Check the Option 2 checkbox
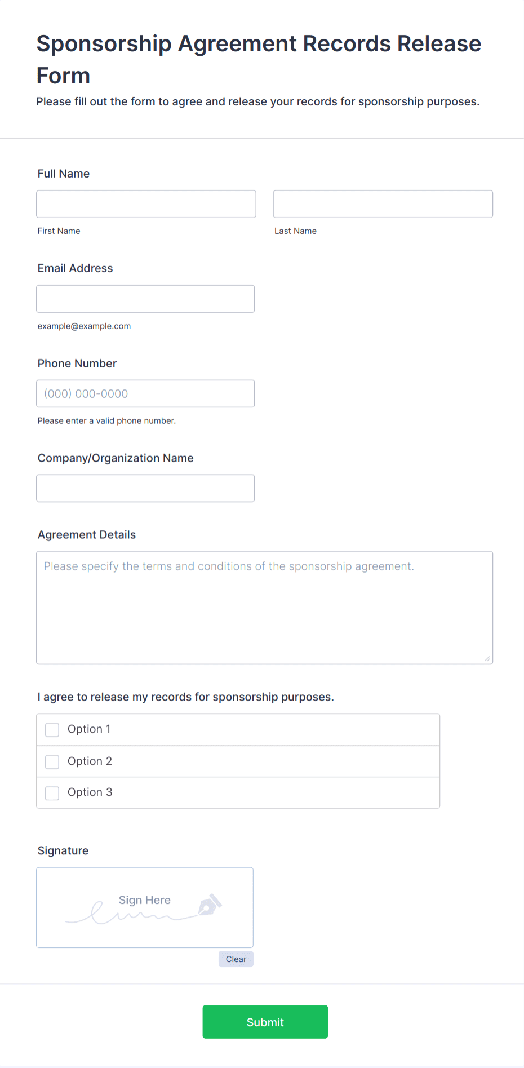Screen dimensions: 524x1068 (x=51, y=761)
